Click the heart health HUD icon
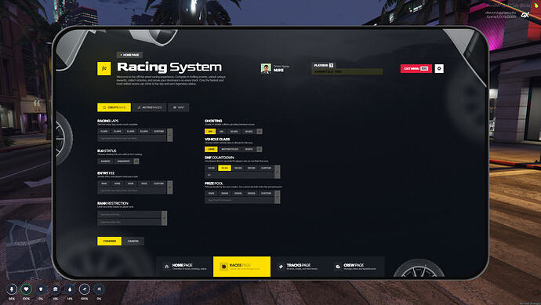The height and width of the screenshot is (305, 541). pos(26,289)
